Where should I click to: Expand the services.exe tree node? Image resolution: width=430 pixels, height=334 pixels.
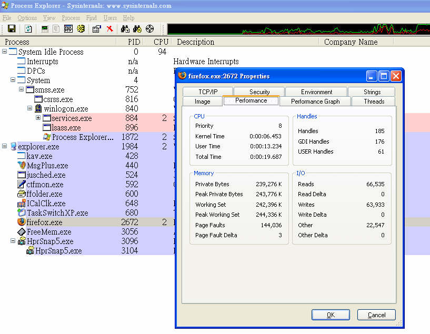[38, 118]
